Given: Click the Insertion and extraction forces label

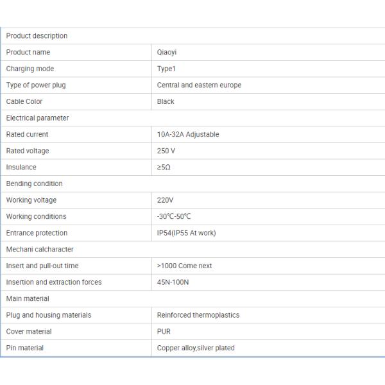Looking at the screenshot, I should (x=54, y=282).
